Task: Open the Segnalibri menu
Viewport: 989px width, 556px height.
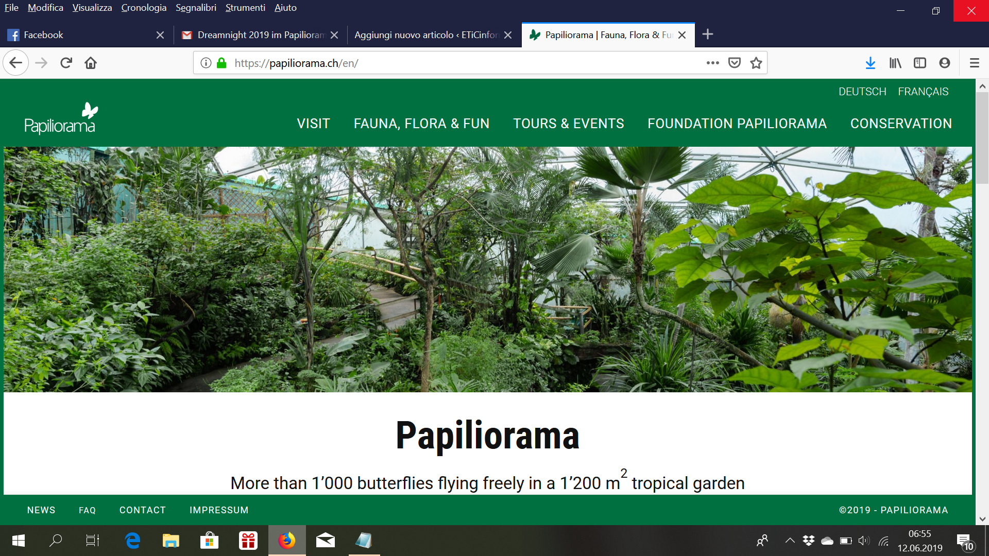Action: tap(196, 8)
